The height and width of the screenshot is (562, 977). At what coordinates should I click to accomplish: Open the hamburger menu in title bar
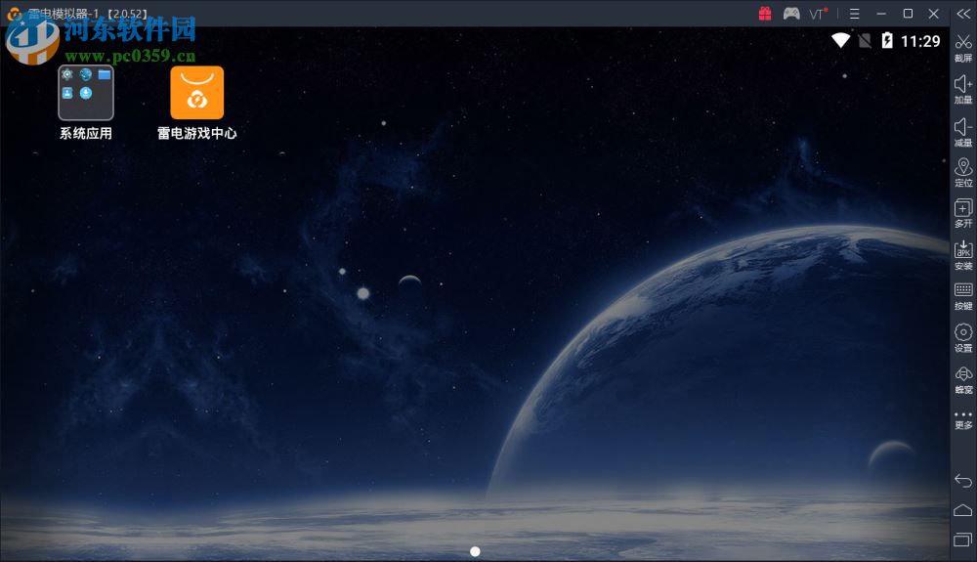coord(854,13)
